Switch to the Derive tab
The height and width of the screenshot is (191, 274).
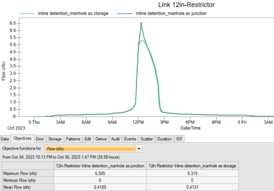click(x=101, y=139)
